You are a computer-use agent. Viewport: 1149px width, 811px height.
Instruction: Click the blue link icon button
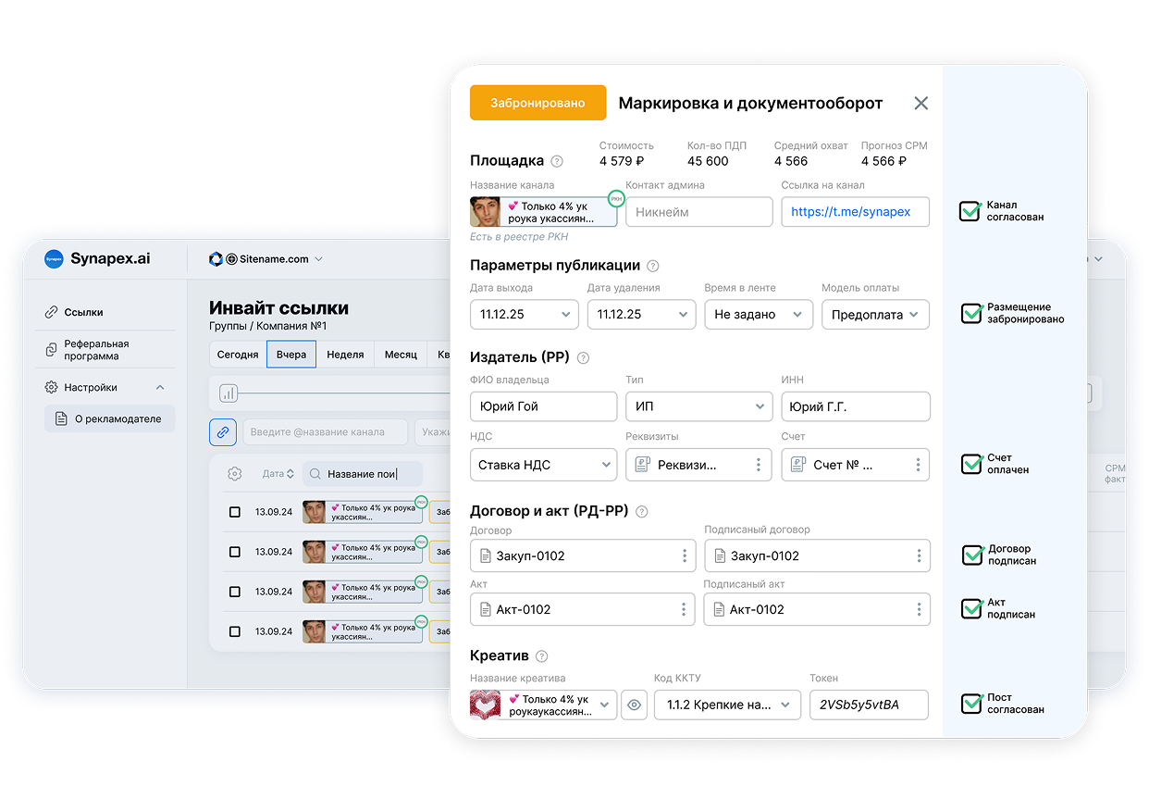pos(223,431)
